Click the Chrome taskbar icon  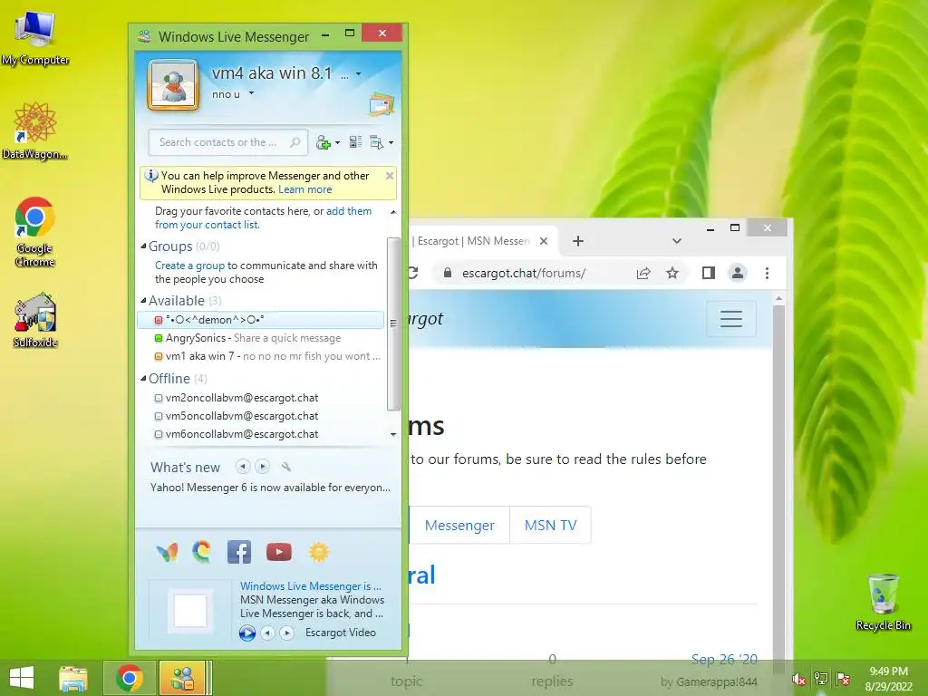130,678
